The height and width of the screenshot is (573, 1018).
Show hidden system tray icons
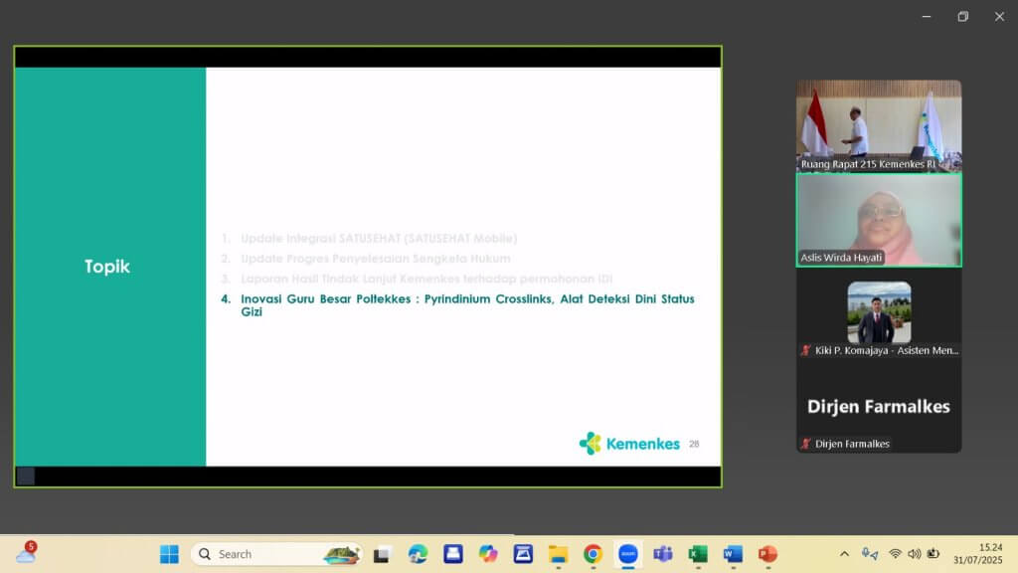pyautogui.click(x=845, y=554)
